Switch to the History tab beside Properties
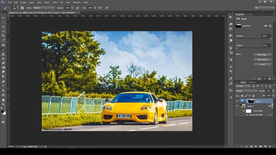The image size is (276, 155). 249,14
